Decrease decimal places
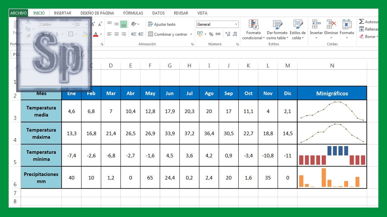This screenshot has width=387, height=217. click(235, 34)
